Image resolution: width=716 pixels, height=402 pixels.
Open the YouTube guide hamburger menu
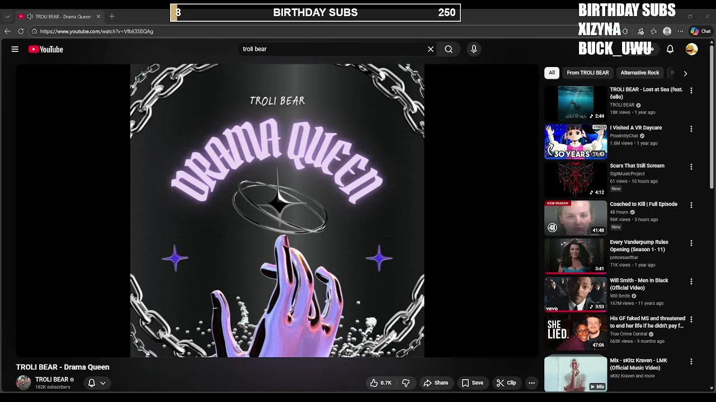tap(15, 49)
